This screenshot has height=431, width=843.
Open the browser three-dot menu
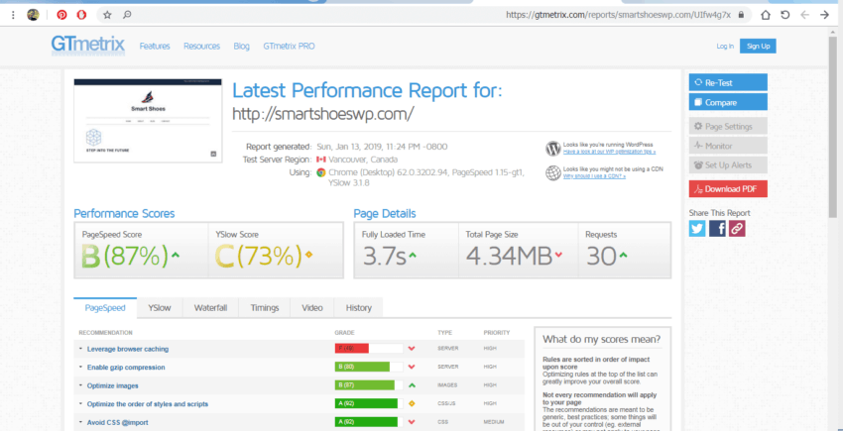coord(14,15)
